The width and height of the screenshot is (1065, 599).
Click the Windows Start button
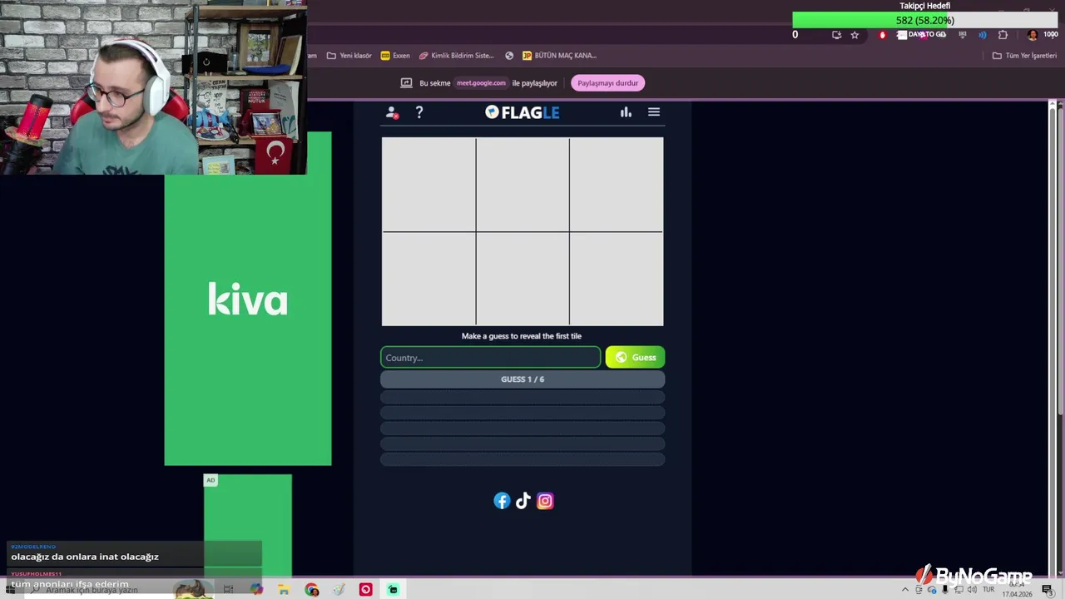pyautogui.click(x=10, y=590)
